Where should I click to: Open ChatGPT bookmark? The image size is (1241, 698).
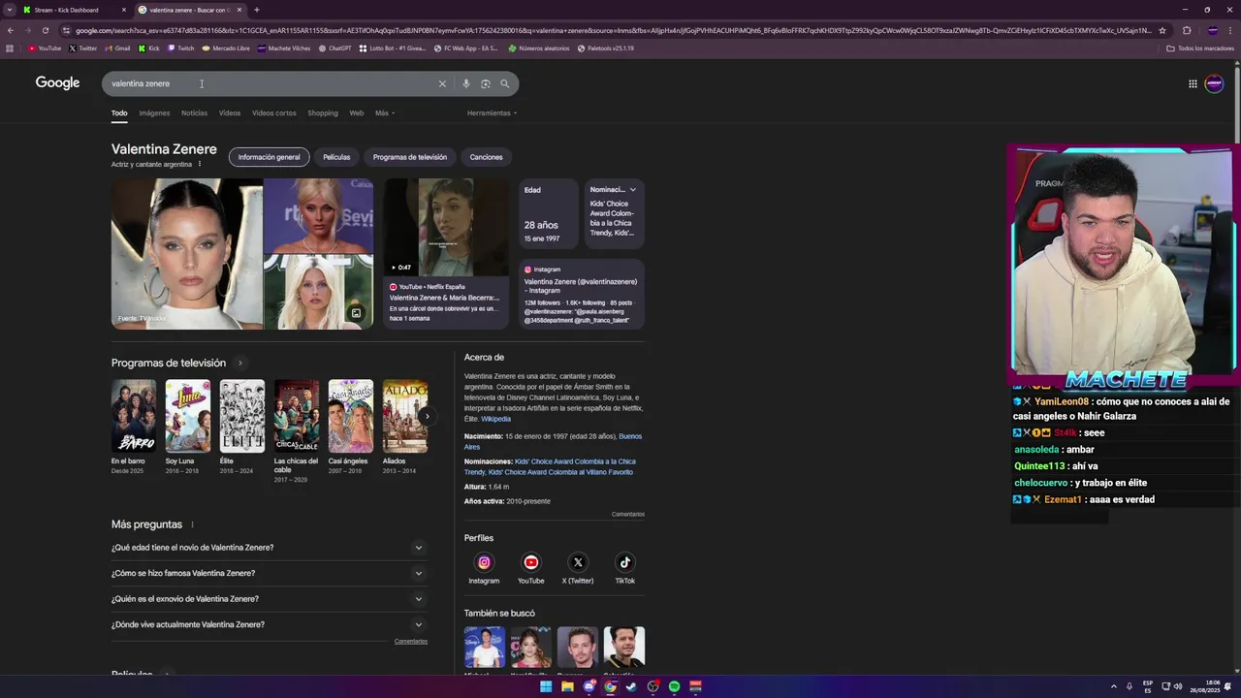tap(335, 48)
